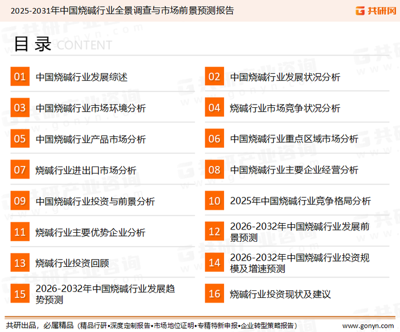This screenshot has height=332, width=400.
Task: Select chapter 烧碱行业投资现状及建议
Action: 281,294
